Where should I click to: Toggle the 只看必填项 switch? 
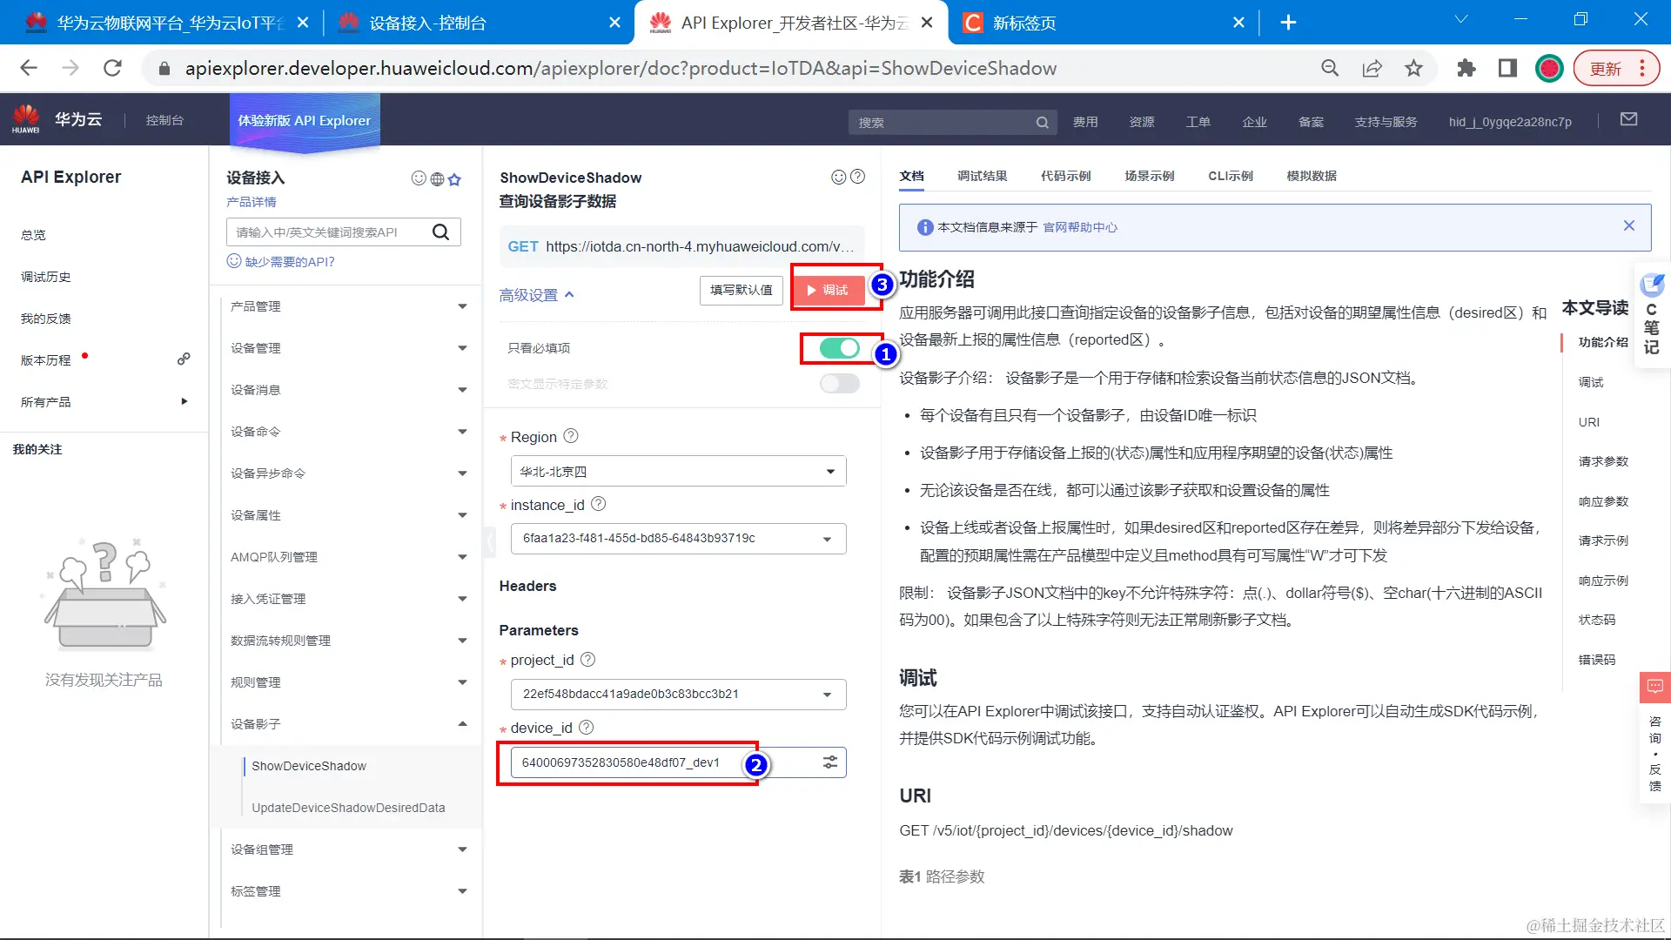(x=840, y=348)
